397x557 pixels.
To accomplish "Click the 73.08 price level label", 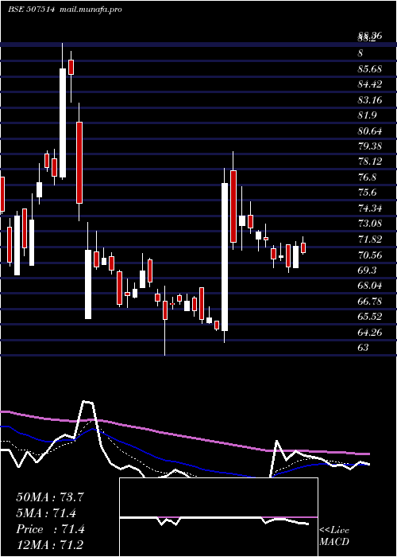I will point(370,224).
